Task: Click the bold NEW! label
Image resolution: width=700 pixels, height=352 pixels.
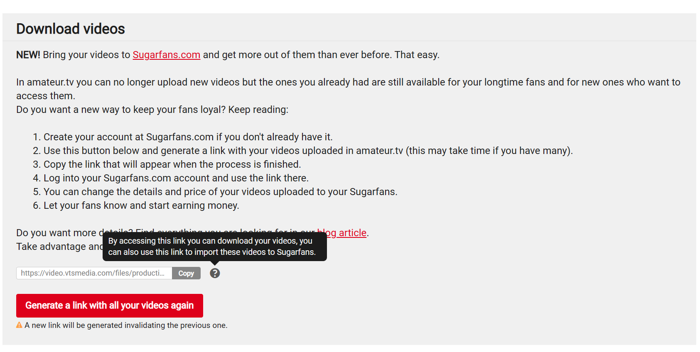Action: pyautogui.click(x=28, y=55)
